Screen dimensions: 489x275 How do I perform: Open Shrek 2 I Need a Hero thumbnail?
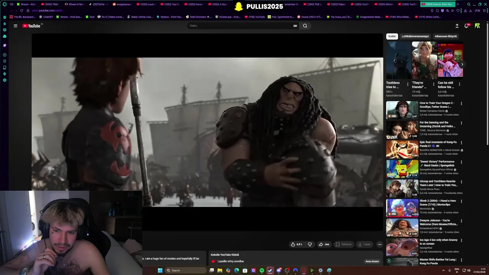402,208
